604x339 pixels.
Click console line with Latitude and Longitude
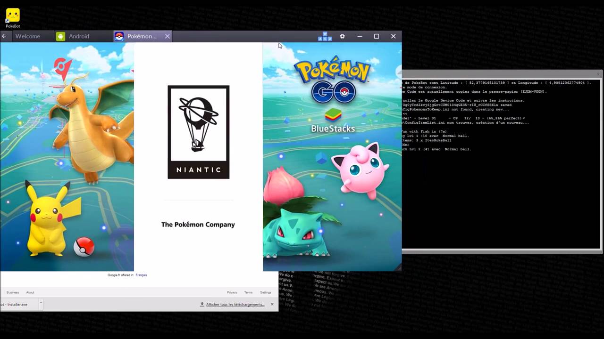click(497, 83)
